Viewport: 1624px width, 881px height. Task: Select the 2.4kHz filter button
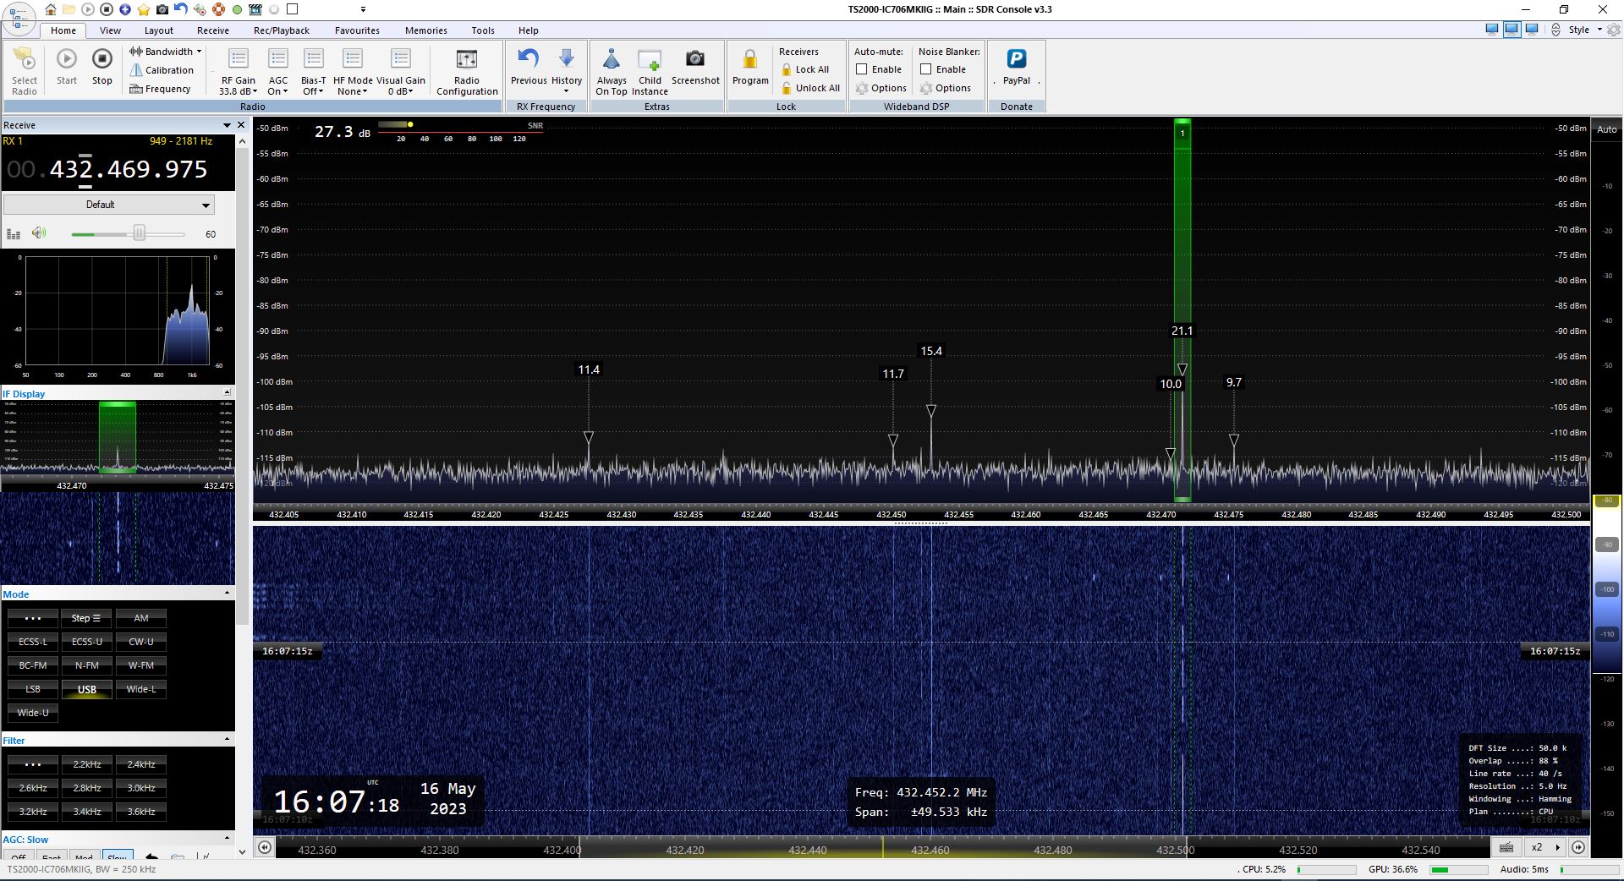tap(141, 764)
